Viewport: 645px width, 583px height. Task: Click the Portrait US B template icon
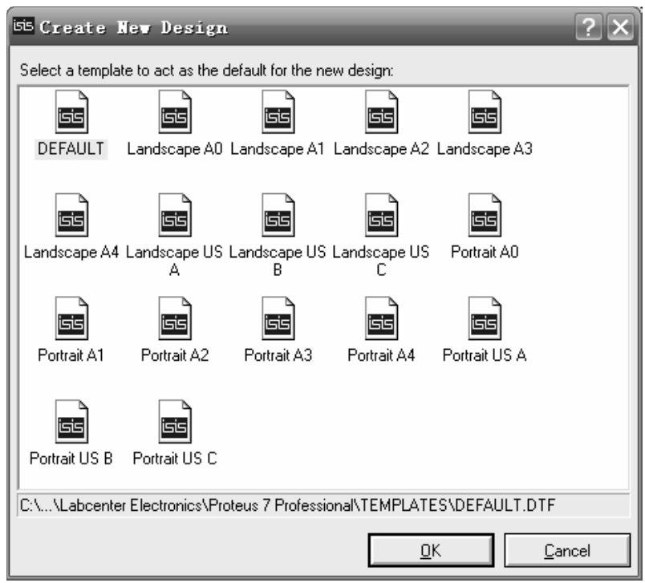[x=71, y=422]
